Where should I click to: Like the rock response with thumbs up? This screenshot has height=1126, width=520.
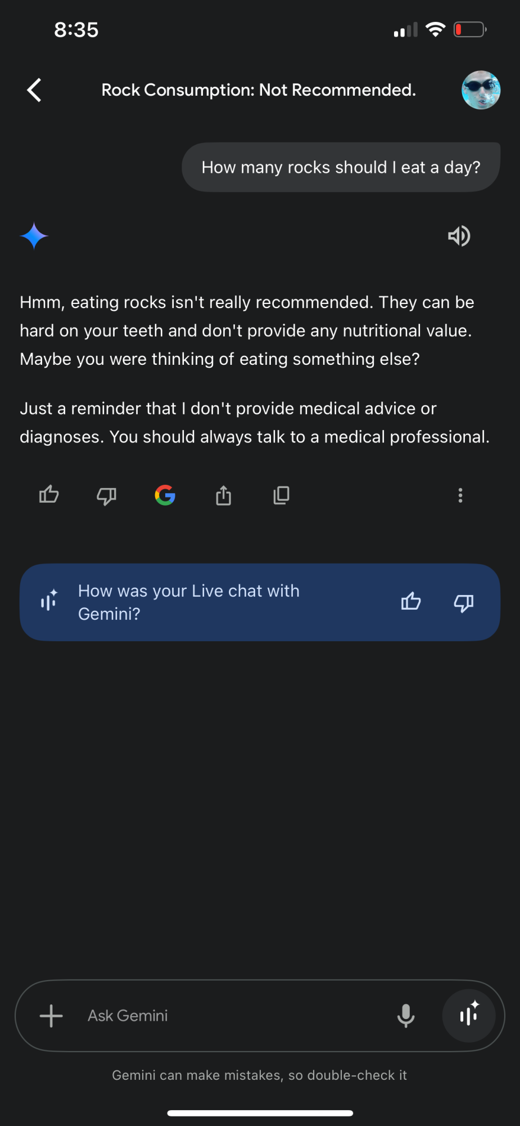coord(49,495)
